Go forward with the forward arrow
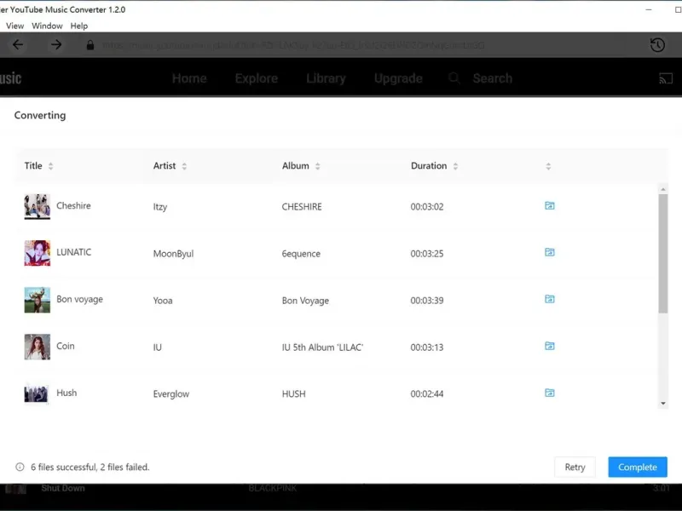 coord(56,45)
